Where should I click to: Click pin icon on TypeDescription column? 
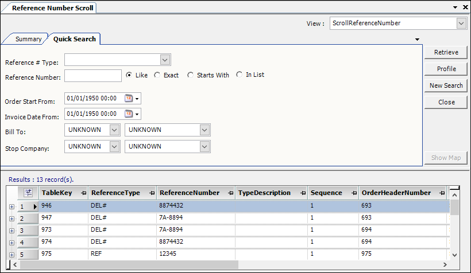pyautogui.click(x=301, y=193)
